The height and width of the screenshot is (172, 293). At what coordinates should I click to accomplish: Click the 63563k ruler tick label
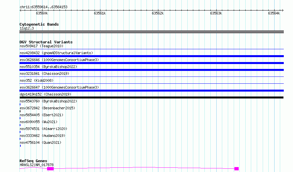216,13
